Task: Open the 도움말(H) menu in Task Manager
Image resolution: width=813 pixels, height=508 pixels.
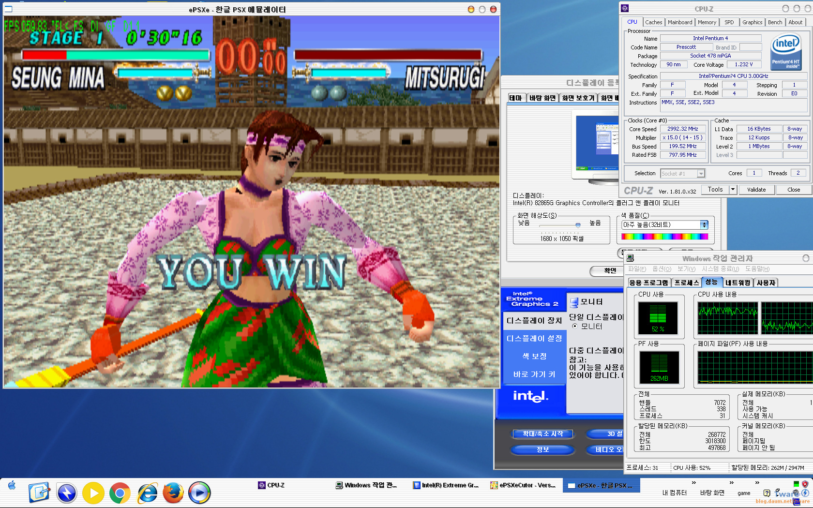Action: tap(757, 269)
